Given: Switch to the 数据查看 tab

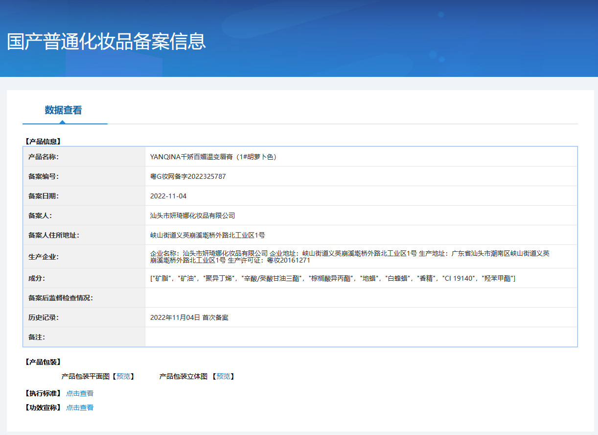Looking at the screenshot, I should point(63,110).
